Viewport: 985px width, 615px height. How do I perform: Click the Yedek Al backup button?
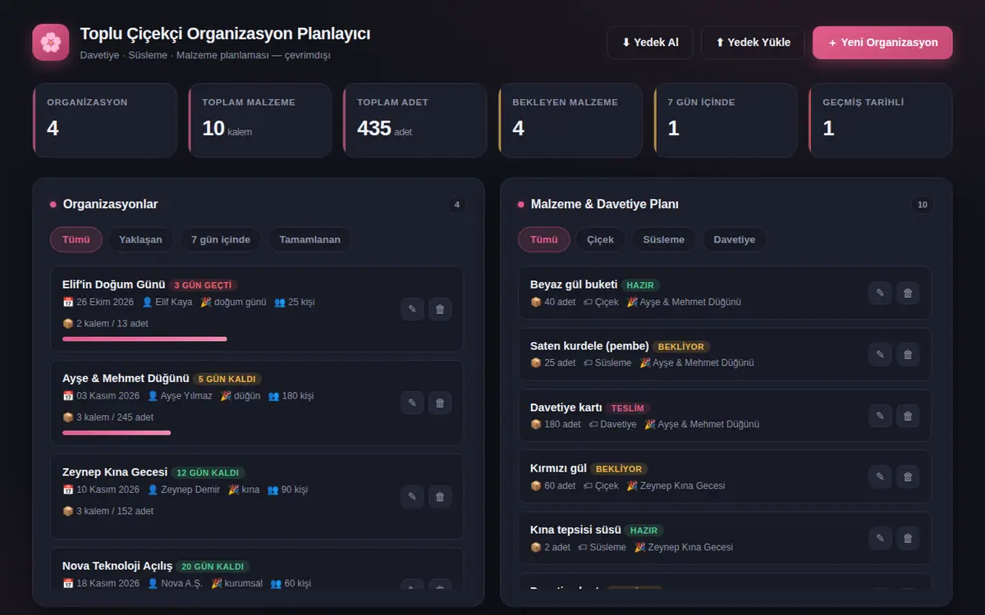pyautogui.click(x=650, y=43)
